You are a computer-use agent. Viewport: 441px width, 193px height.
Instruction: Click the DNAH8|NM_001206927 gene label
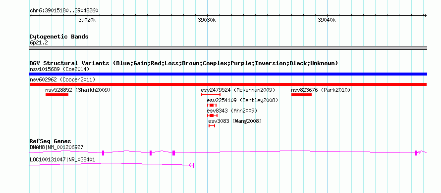click(x=56, y=147)
